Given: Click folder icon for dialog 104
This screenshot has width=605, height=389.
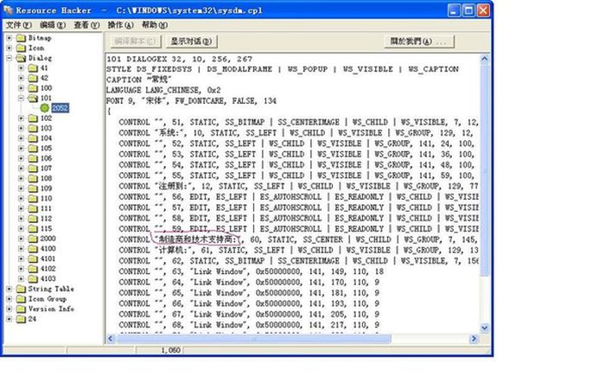Looking at the screenshot, I should click(x=33, y=138).
